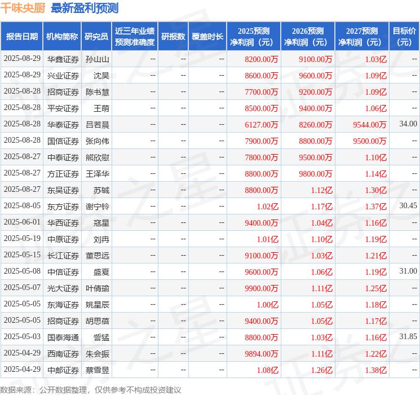Click 中邮证券 institution cell
The width and height of the screenshot is (420, 395).
[63, 370]
